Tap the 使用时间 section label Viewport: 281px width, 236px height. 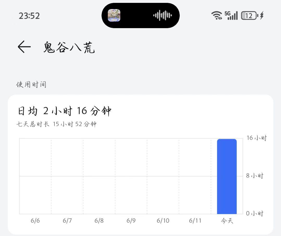(31, 84)
